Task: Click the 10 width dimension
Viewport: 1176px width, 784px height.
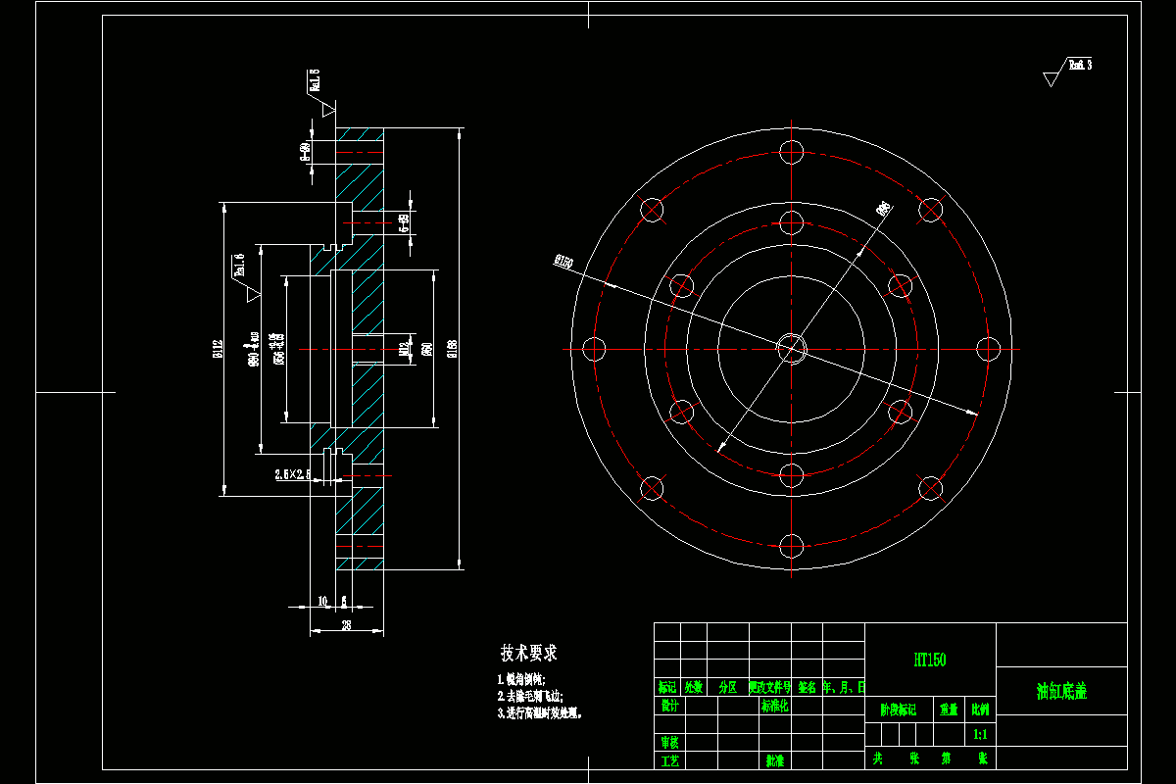Action: point(322,600)
